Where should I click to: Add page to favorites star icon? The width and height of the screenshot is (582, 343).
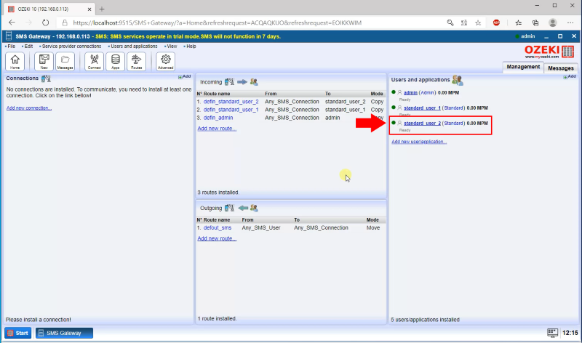[478, 23]
